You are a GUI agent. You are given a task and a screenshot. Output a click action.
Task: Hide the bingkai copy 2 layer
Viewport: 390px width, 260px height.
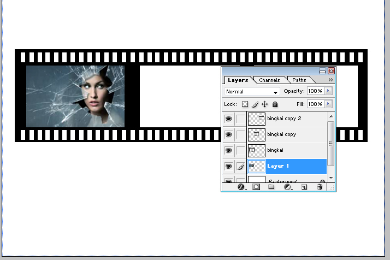(x=228, y=119)
